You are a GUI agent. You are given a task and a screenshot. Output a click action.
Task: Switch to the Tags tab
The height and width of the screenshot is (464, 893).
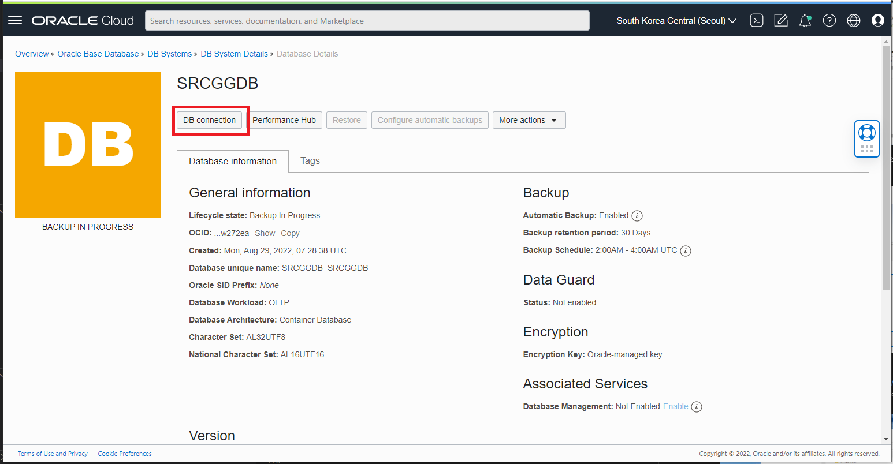click(310, 161)
